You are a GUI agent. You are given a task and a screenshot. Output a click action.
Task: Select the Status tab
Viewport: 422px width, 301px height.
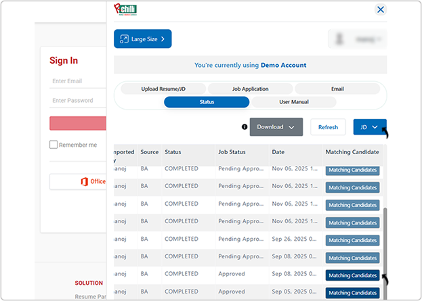[207, 102]
